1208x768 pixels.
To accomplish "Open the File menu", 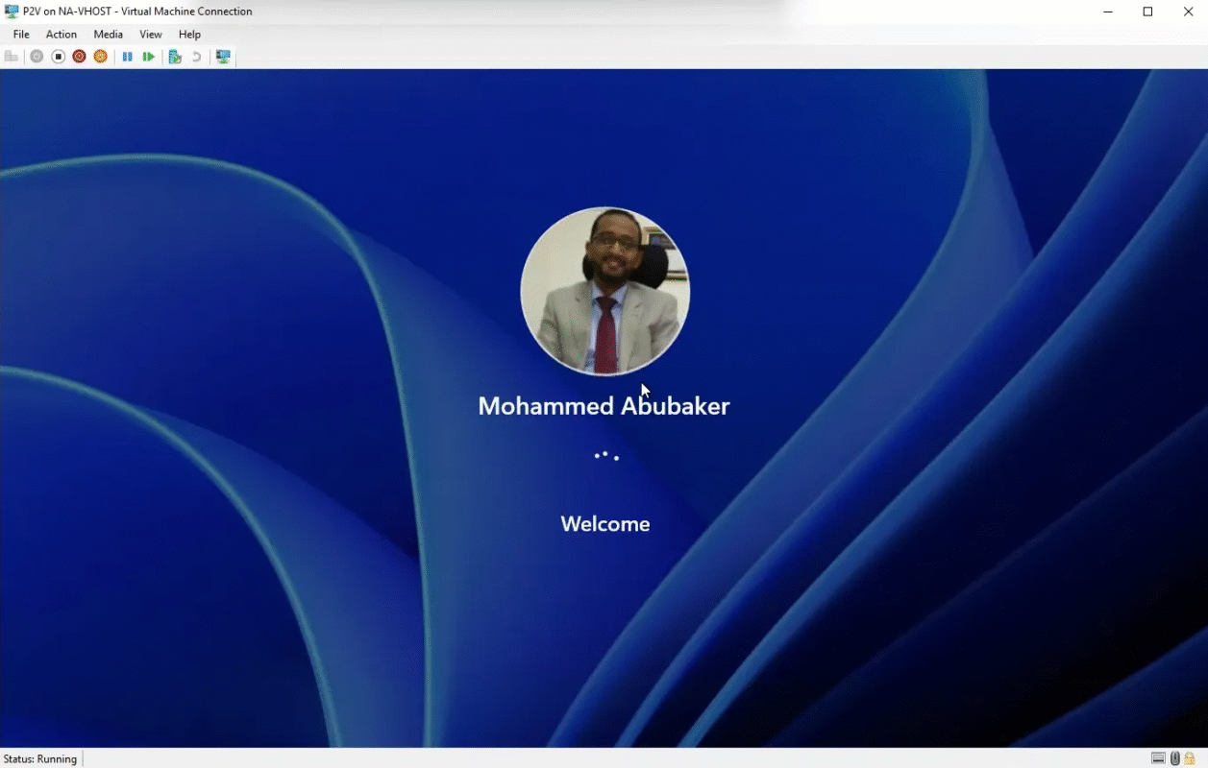I will pyautogui.click(x=21, y=35).
